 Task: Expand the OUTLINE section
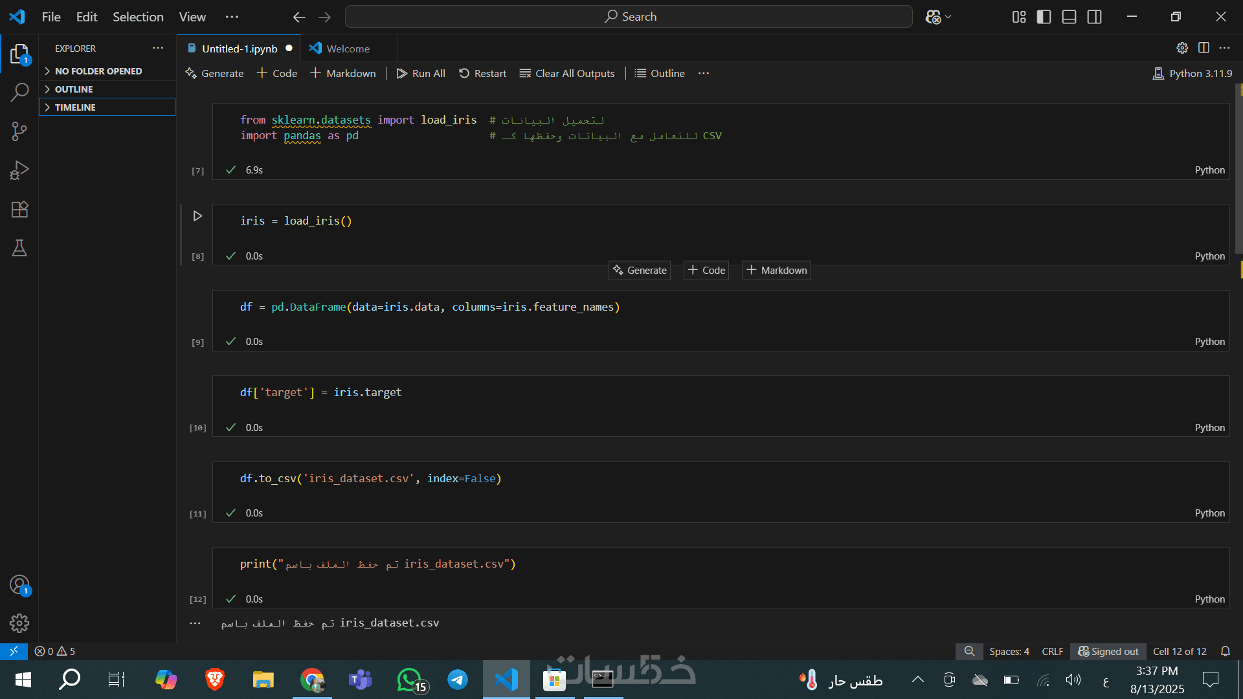coord(74,89)
